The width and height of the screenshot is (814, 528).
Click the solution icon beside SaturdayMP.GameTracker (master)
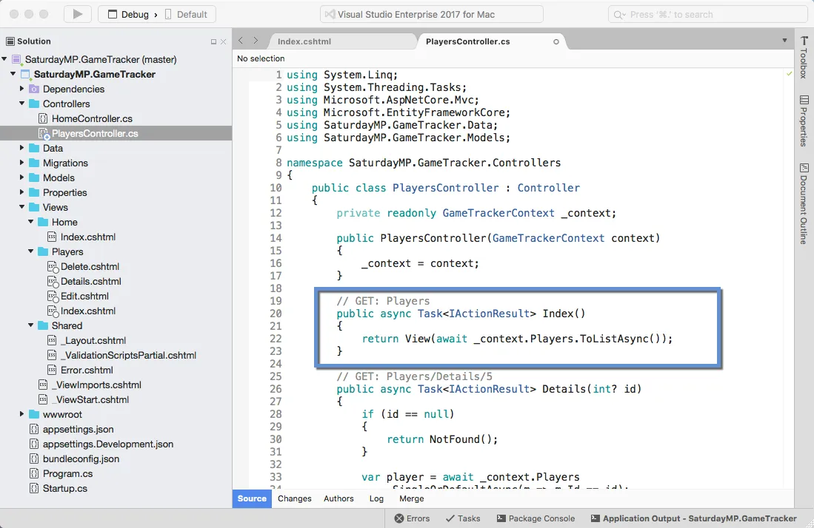click(x=16, y=60)
